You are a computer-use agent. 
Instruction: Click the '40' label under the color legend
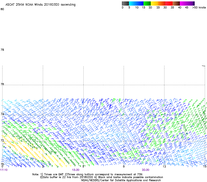tap(180, 8)
